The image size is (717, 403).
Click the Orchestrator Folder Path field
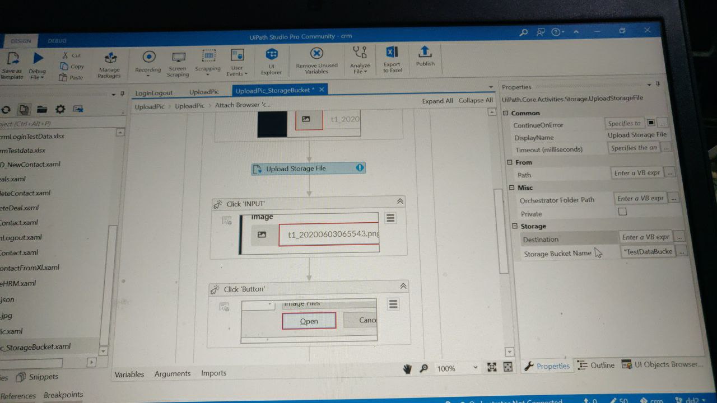pos(641,198)
